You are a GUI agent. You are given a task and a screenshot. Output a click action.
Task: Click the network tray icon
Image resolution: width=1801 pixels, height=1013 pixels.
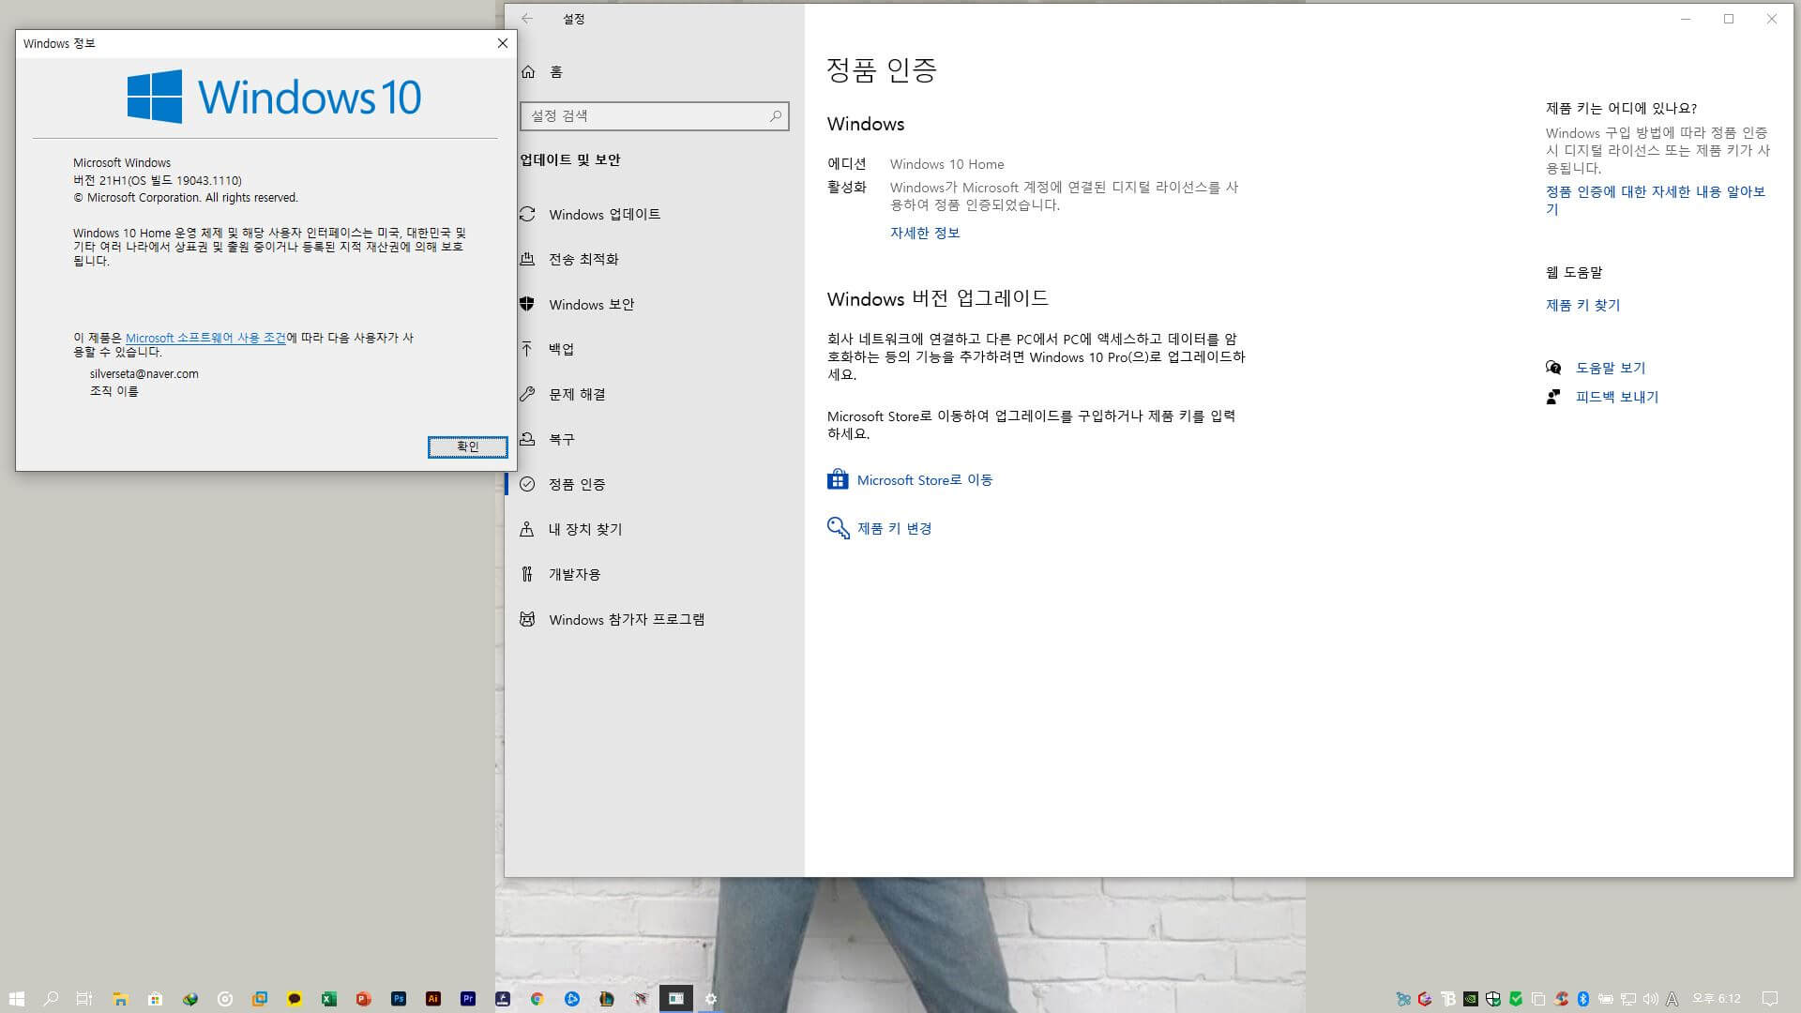click(1628, 999)
